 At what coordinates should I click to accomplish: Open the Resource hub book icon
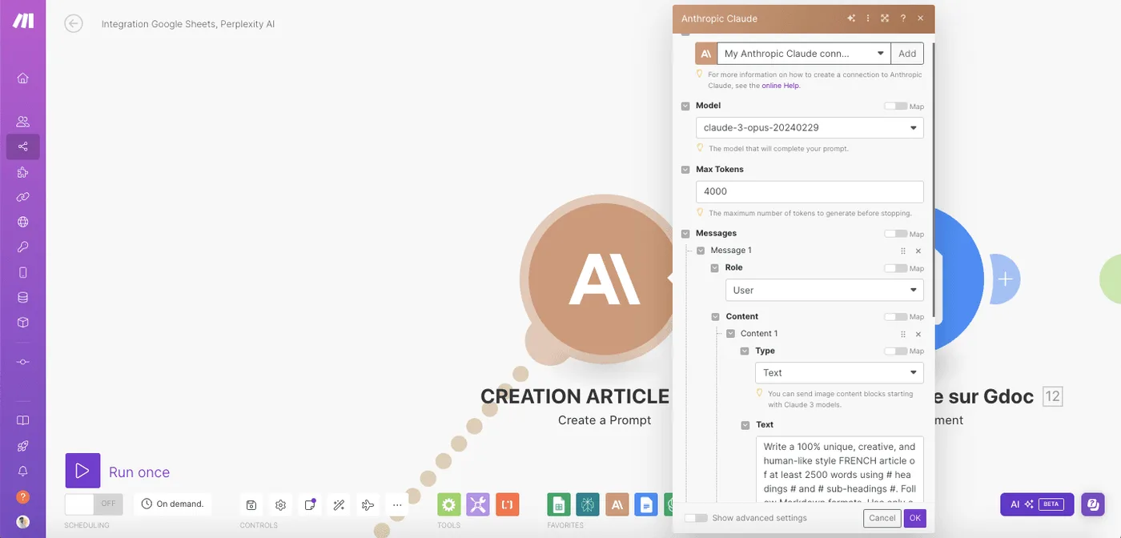pos(22,420)
